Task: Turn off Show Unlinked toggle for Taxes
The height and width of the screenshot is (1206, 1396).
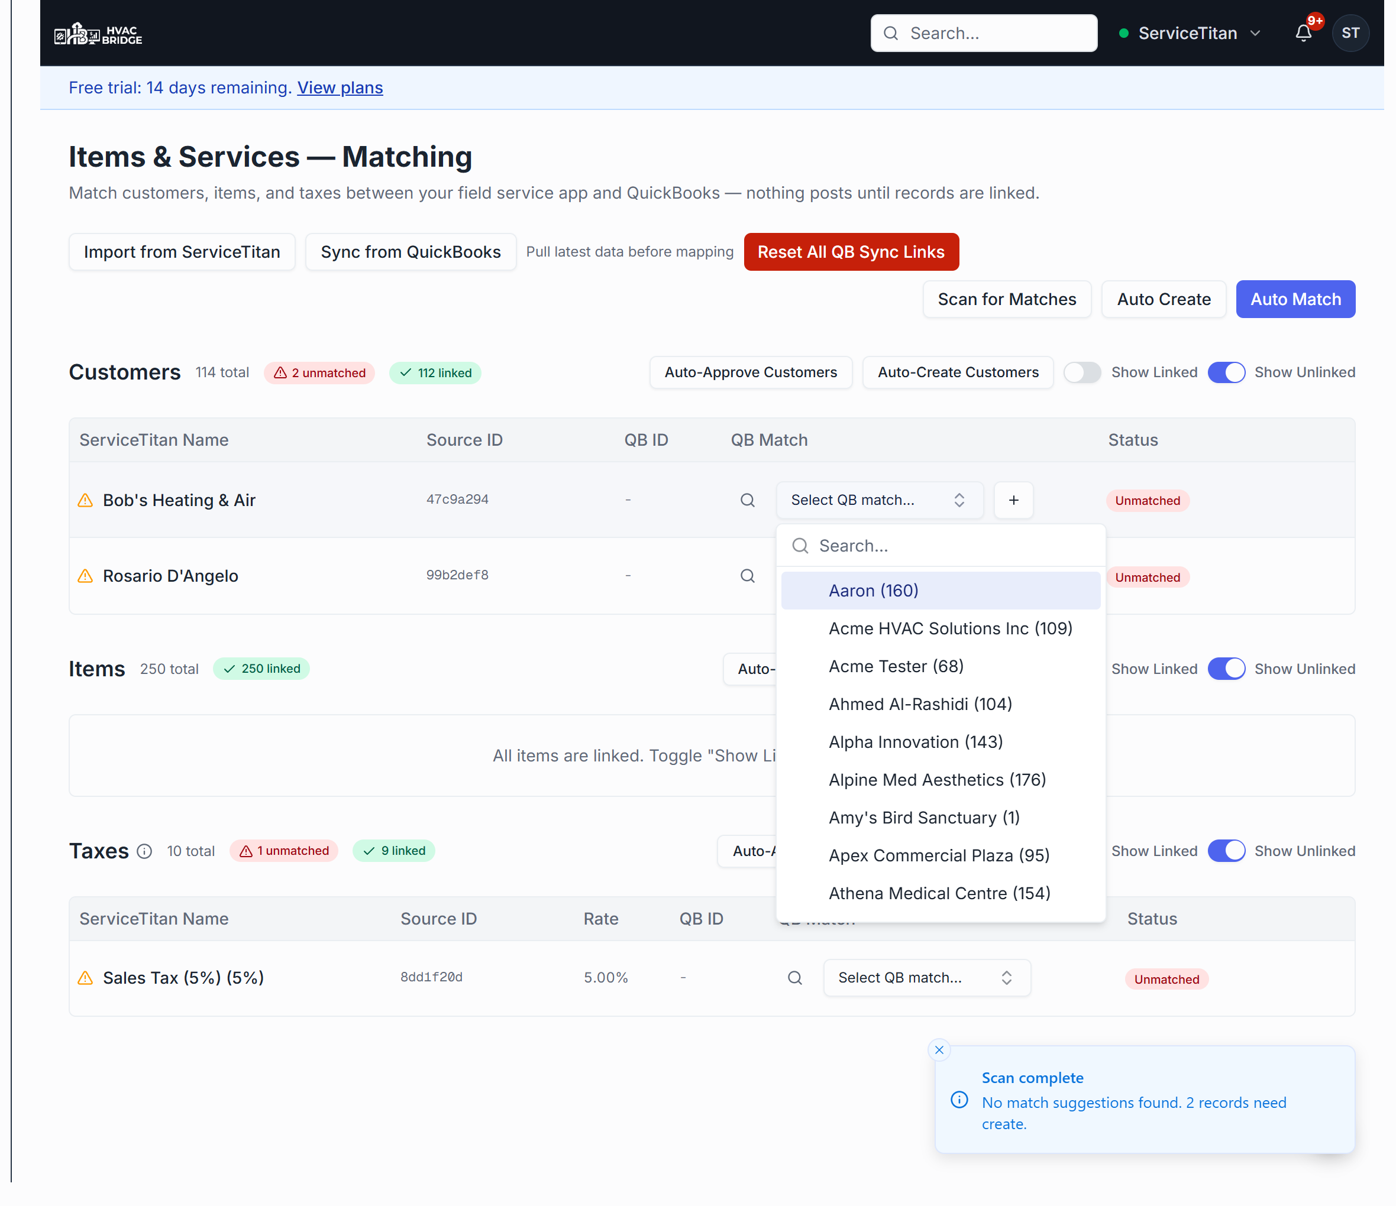Action: (1226, 851)
